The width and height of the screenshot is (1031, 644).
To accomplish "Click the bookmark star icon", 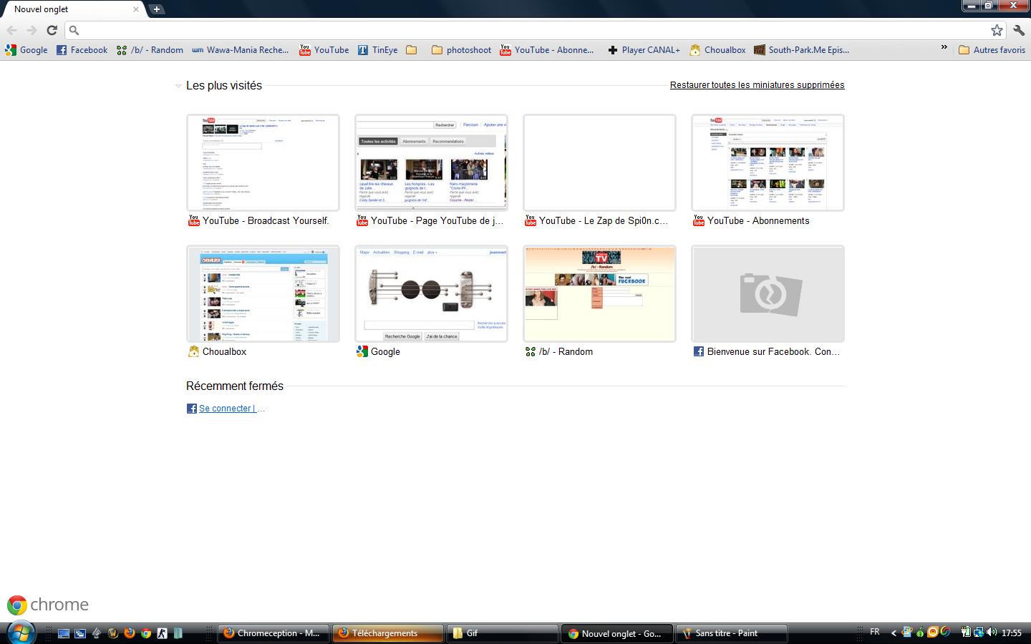I will [997, 30].
